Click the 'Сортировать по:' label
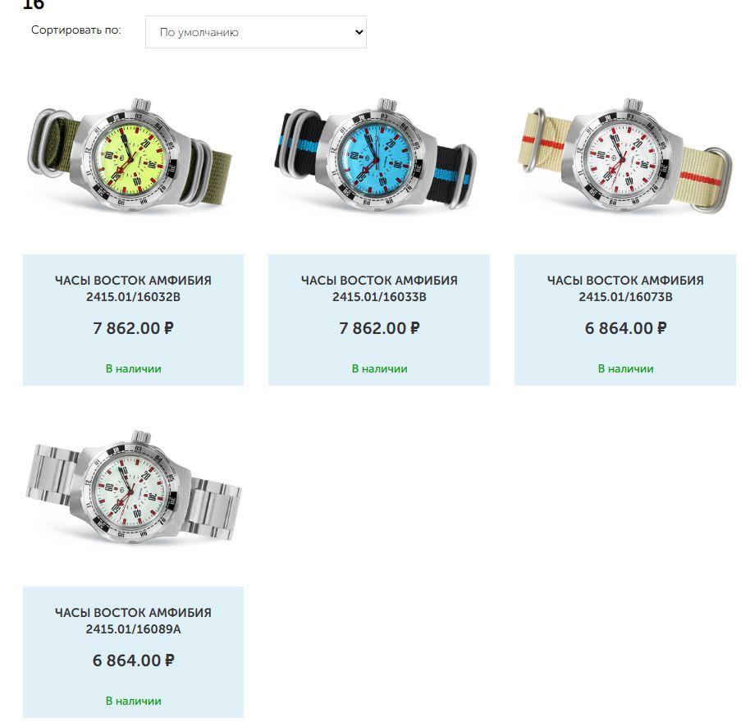Image resolution: width=750 pixels, height=722 pixels. (76, 30)
